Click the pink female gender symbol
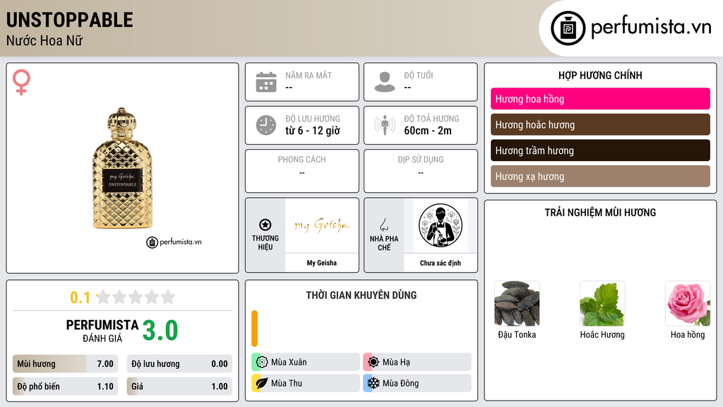Image resolution: width=723 pixels, height=407 pixels. point(21,82)
